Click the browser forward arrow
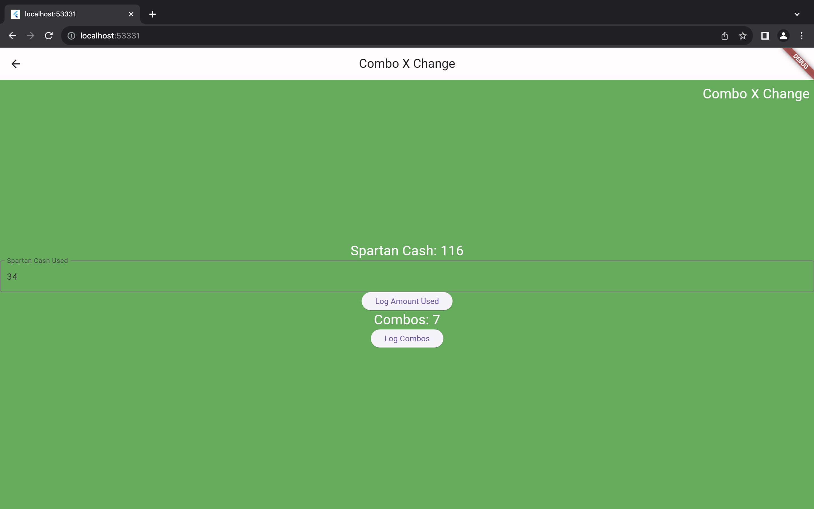 [31, 36]
